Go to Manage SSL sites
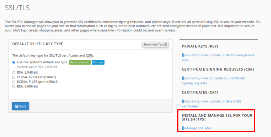 click(x=198, y=128)
